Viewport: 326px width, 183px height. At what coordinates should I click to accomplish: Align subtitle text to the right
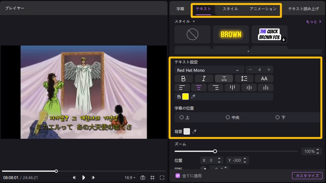pyautogui.click(x=216, y=88)
